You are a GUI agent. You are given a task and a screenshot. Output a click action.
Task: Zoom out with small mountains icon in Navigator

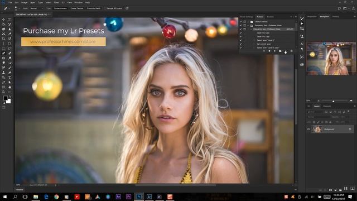point(319,100)
